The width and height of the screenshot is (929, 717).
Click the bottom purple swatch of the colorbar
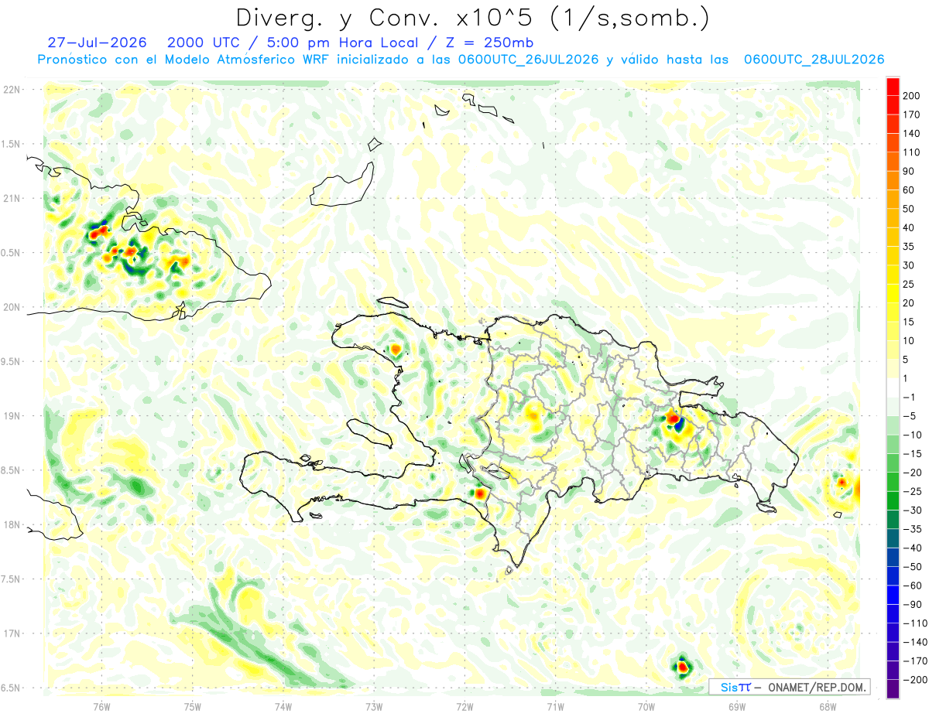coord(893,689)
